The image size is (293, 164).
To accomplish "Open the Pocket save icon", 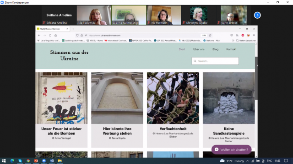I will (x=232, y=36).
